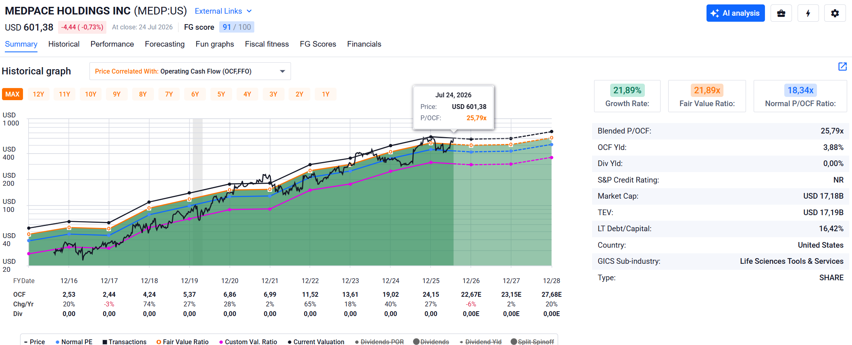Open the settings gear icon

pos(835,13)
